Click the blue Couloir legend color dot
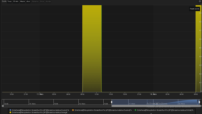 [x=11, y=110]
